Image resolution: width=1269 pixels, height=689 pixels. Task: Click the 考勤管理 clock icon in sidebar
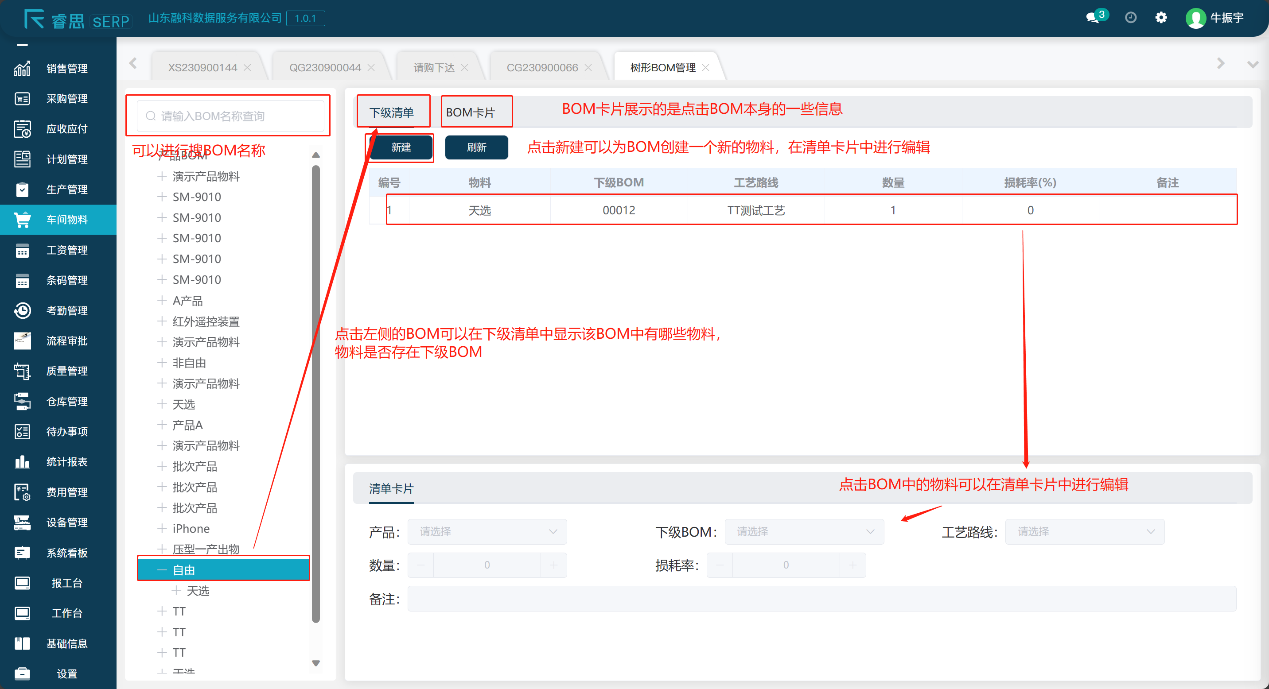22,310
